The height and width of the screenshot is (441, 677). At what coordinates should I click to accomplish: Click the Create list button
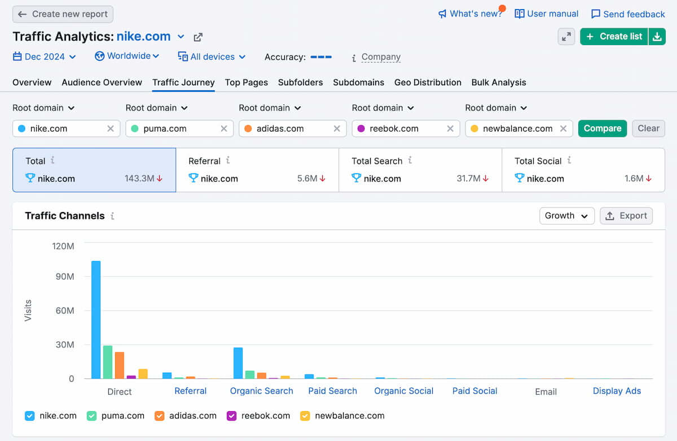click(614, 37)
